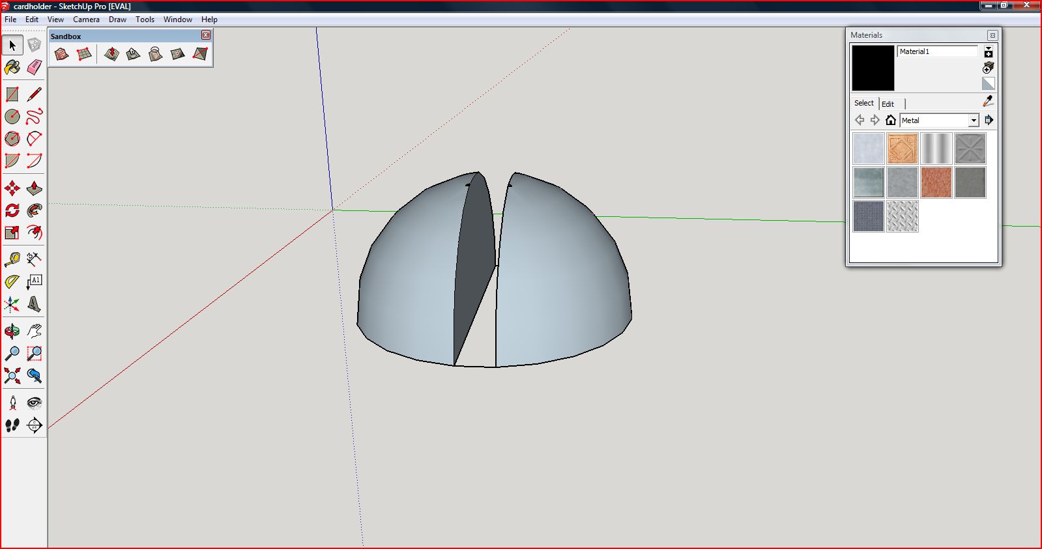The height and width of the screenshot is (549, 1042).
Task: Click the Make Component tool
Action: [35, 45]
